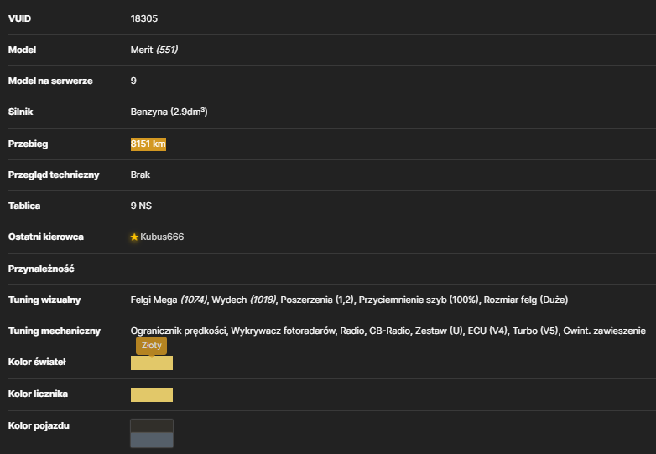Click the Tablica row label
This screenshot has height=454, width=656.
(24, 206)
